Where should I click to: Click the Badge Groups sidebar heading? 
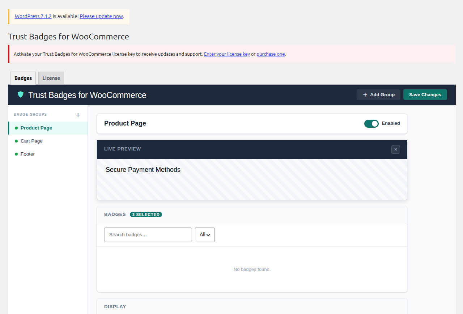click(x=30, y=115)
